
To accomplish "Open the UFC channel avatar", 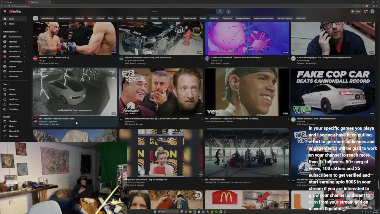I will 35,59.
